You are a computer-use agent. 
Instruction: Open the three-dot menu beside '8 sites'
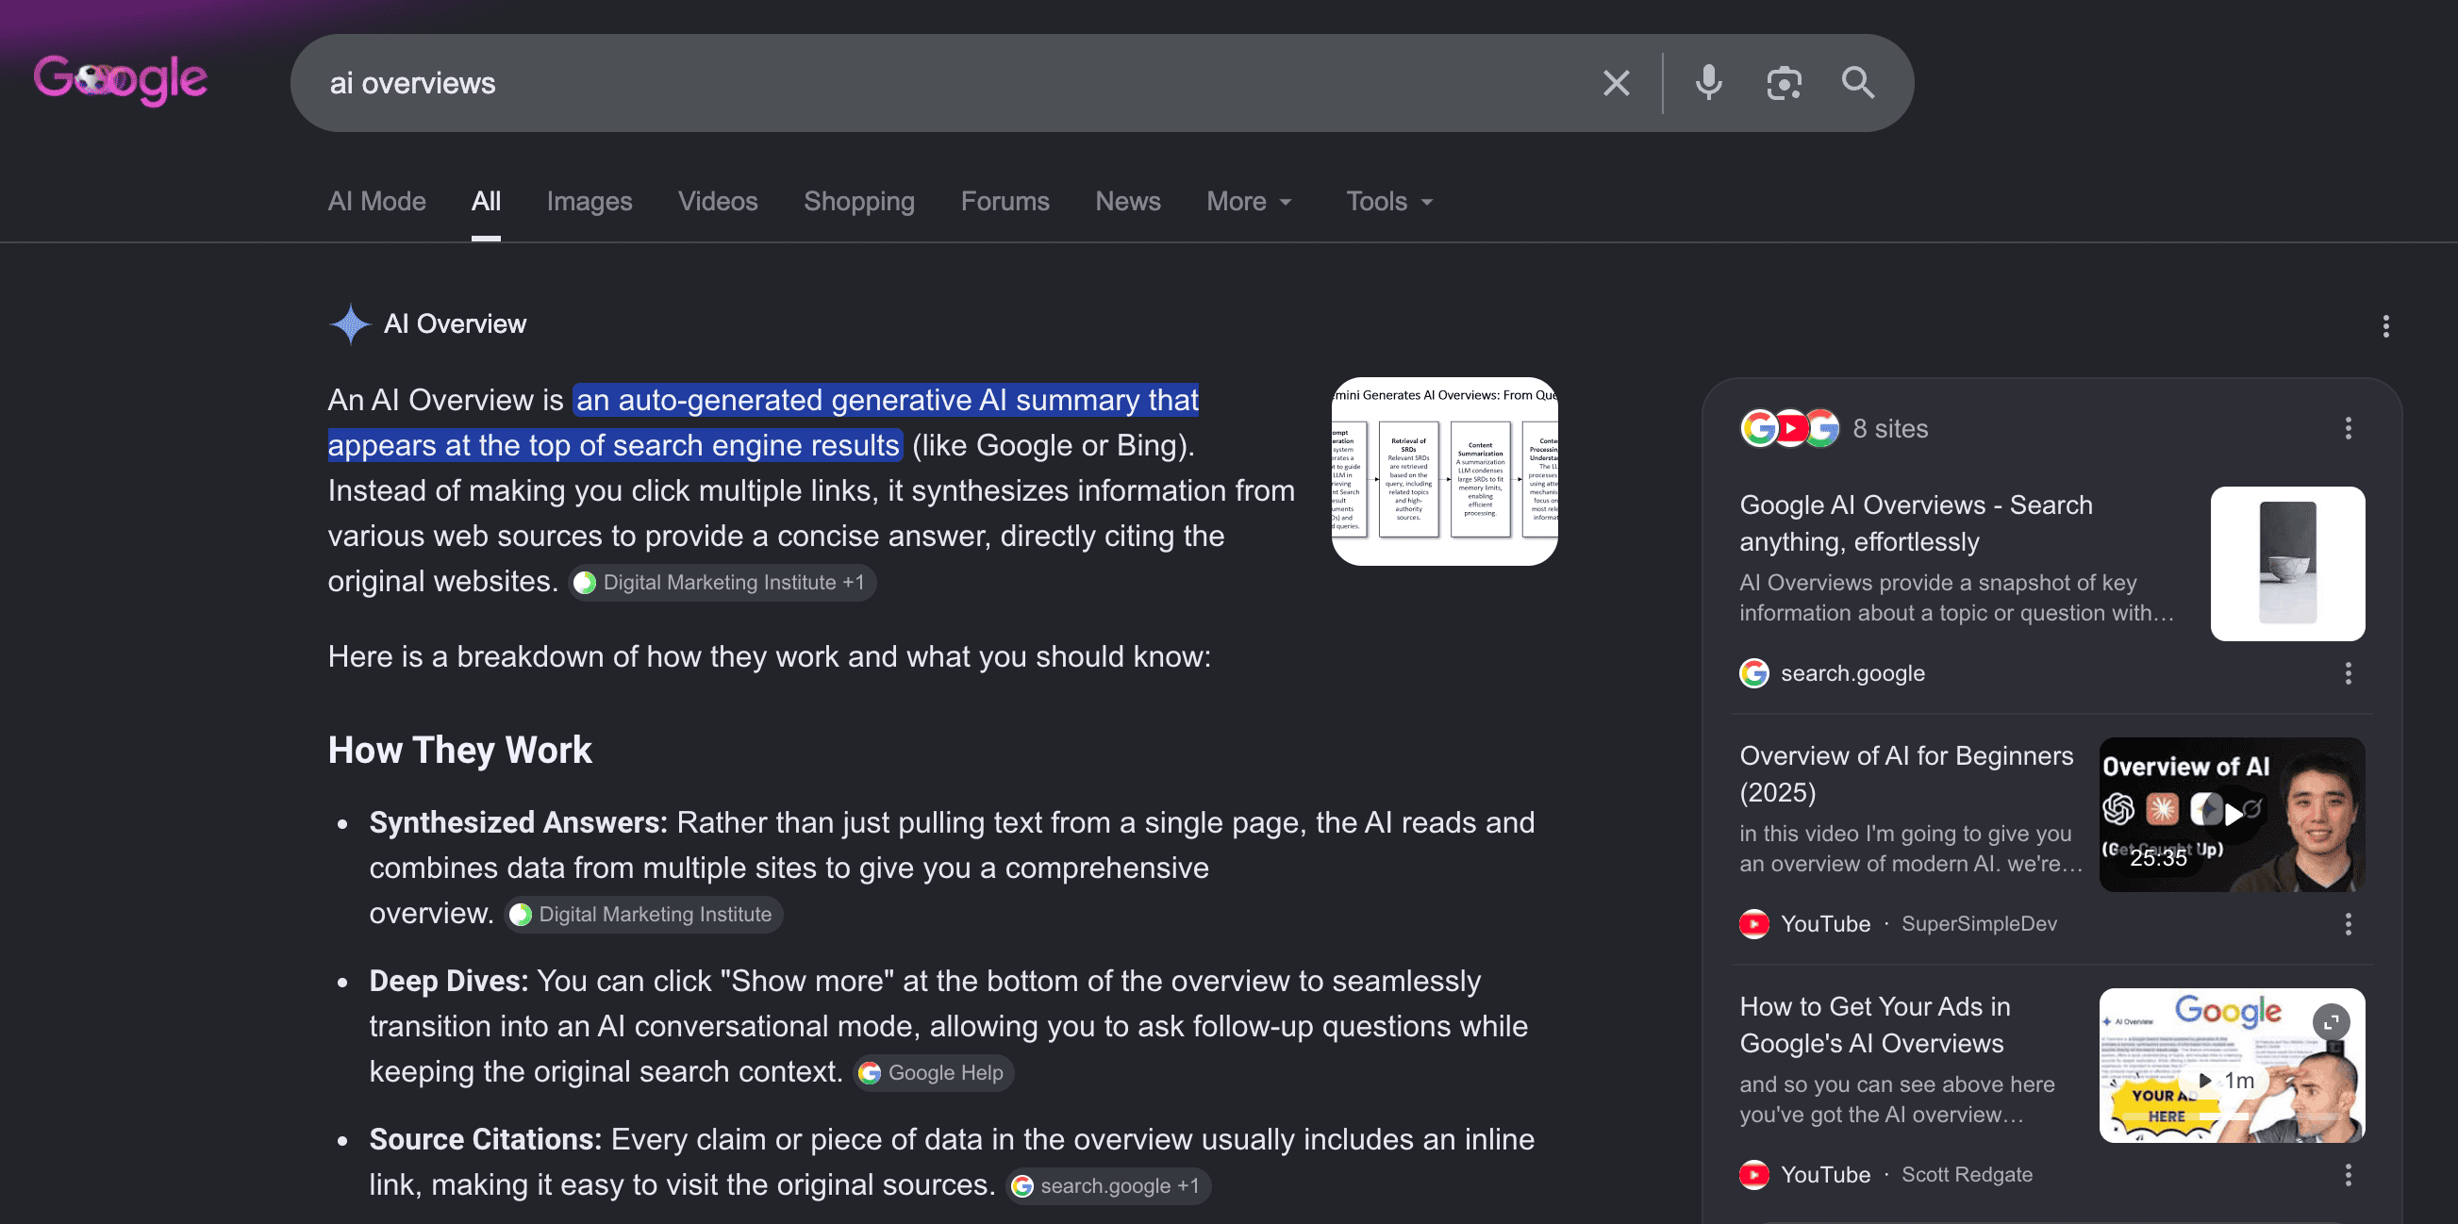[x=2349, y=428]
